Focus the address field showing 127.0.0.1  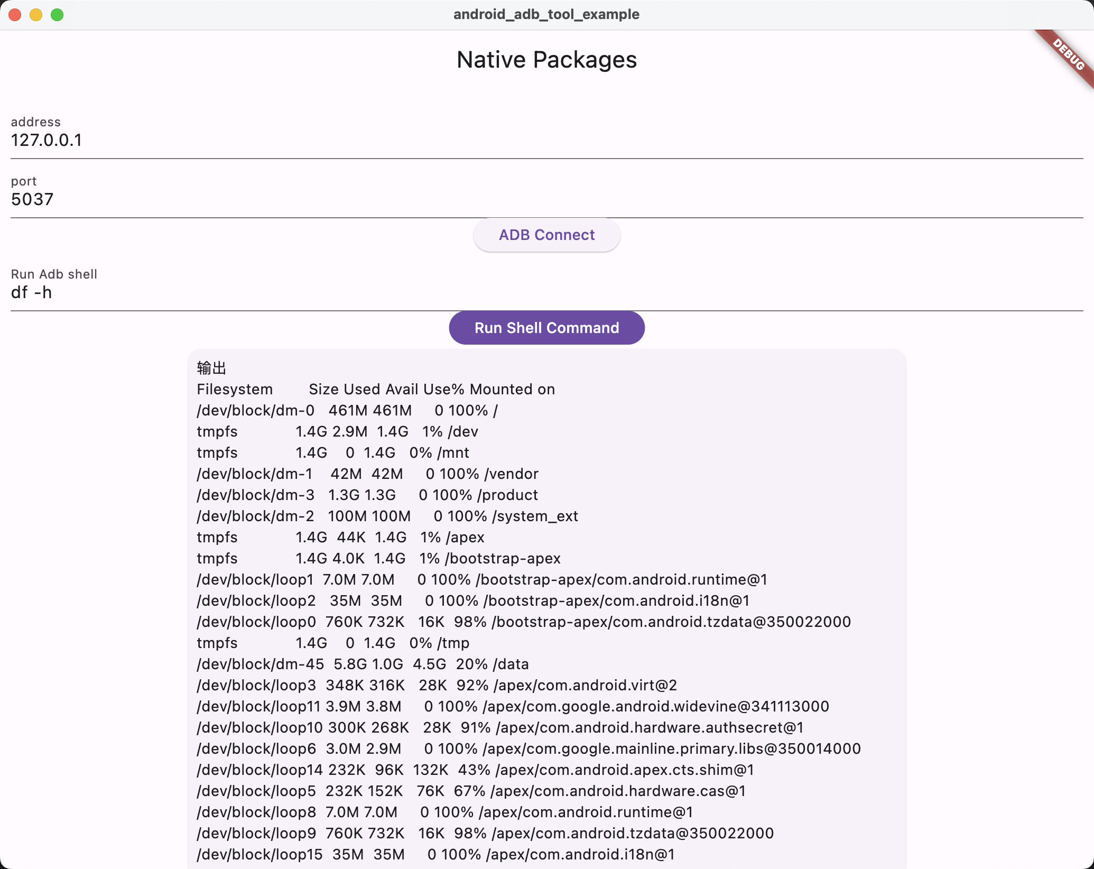point(546,140)
